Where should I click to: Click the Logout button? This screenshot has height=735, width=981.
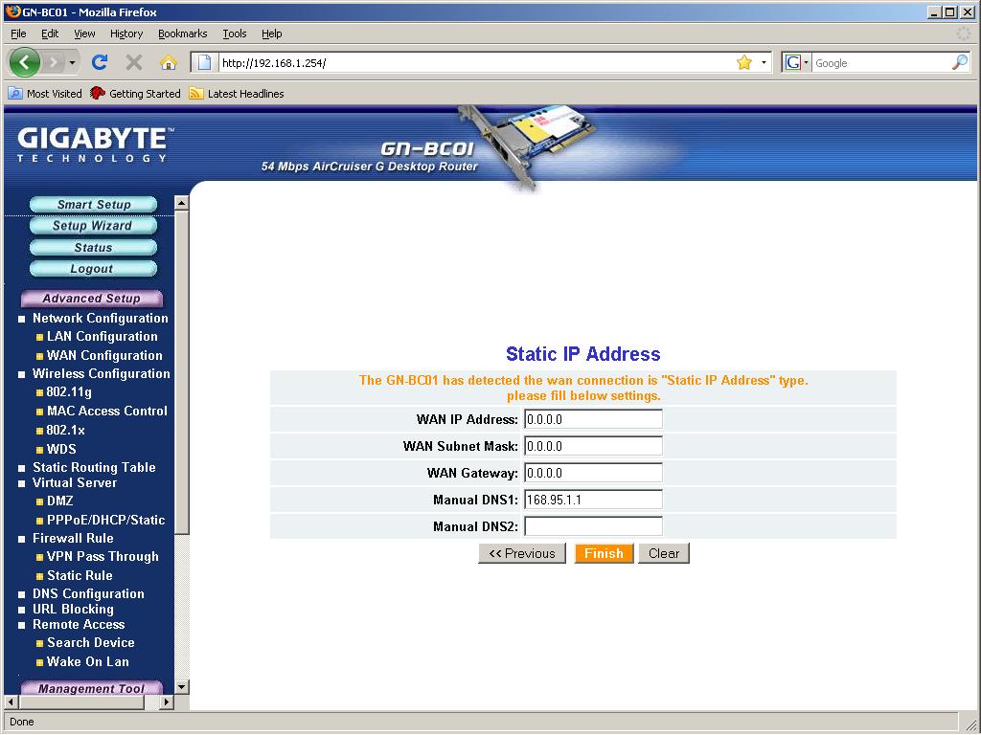pos(93,269)
